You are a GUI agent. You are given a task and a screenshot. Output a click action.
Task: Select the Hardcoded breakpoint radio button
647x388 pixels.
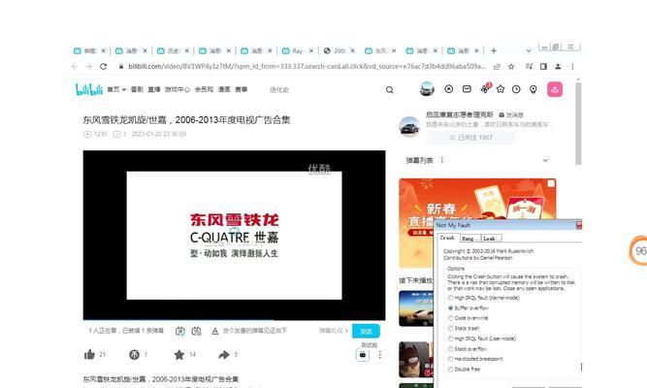[450, 359]
